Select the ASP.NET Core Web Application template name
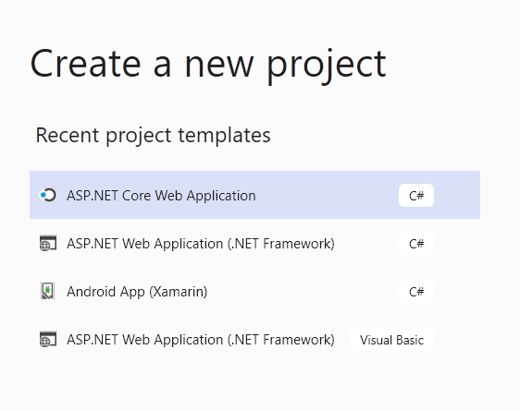 pos(161,196)
